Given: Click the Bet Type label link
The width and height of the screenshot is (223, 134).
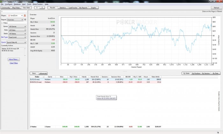Looking at the screenshot, I should pyautogui.click(x=4, y=37).
